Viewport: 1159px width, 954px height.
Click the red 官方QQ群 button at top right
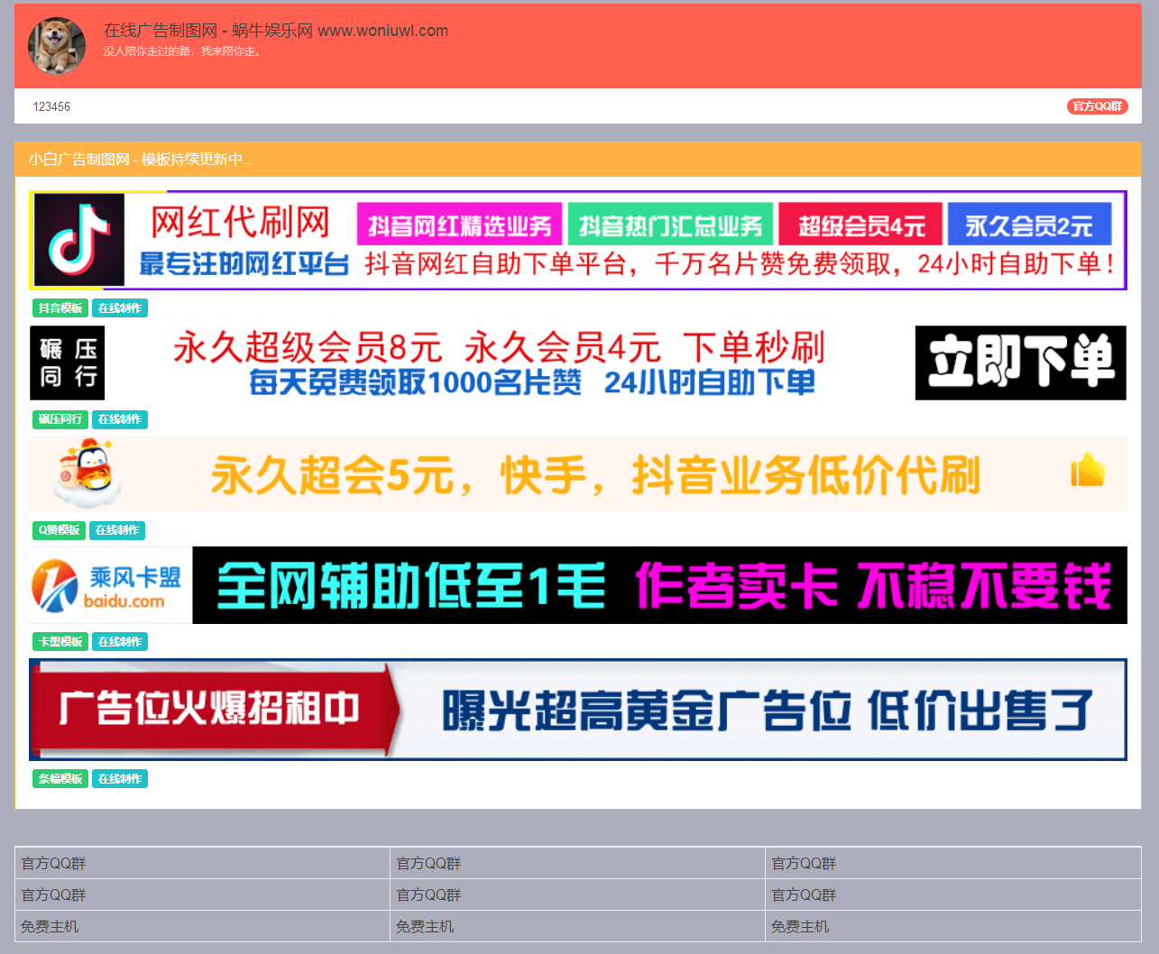coord(1097,105)
